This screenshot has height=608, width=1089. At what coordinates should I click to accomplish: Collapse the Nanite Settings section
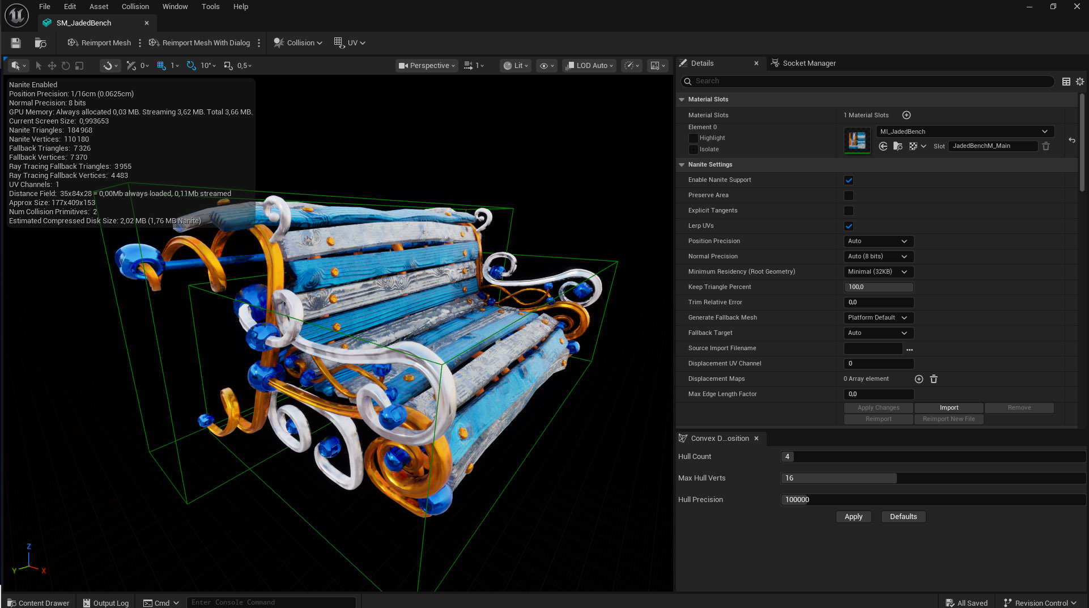pyautogui.click(x=682, y=165)
